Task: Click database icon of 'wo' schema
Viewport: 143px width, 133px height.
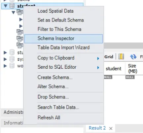Action: (12, 65)
